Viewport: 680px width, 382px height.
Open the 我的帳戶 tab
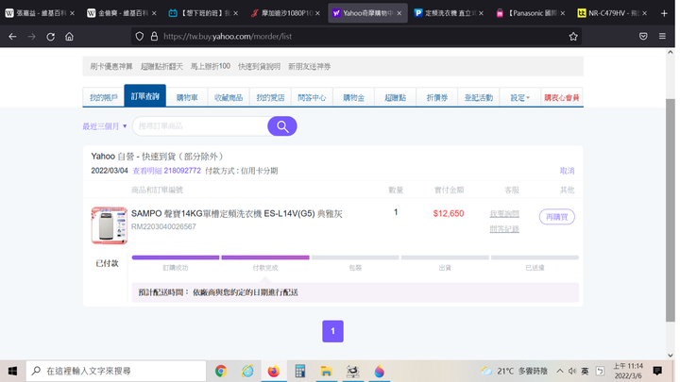click(x=103, y=98)
